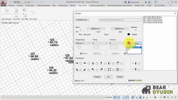Image resolution: width=178 pixels, height=100 pixels.
Task: Enable clockwise sort checkbox
Action: 122,63
